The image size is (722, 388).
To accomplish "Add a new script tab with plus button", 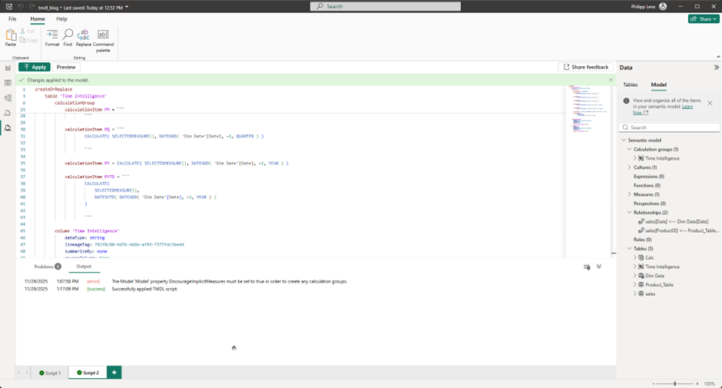I will [114, 373].
